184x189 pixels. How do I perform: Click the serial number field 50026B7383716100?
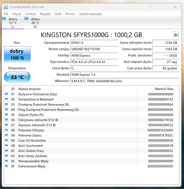94,49
